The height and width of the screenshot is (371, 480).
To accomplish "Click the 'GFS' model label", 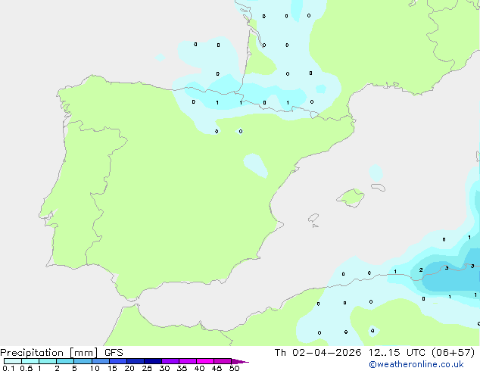I will pyautogui.click(x=114, y=353).
